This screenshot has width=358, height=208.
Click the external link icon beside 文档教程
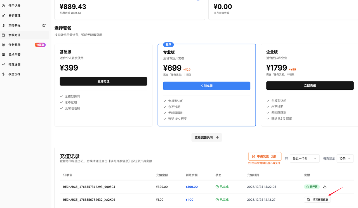pos(44,25)
